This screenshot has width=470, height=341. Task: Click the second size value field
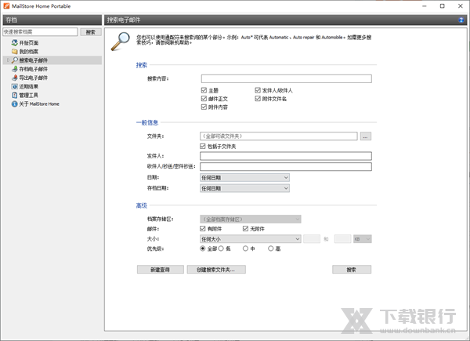pyautogui.click(x=342, y=239)
